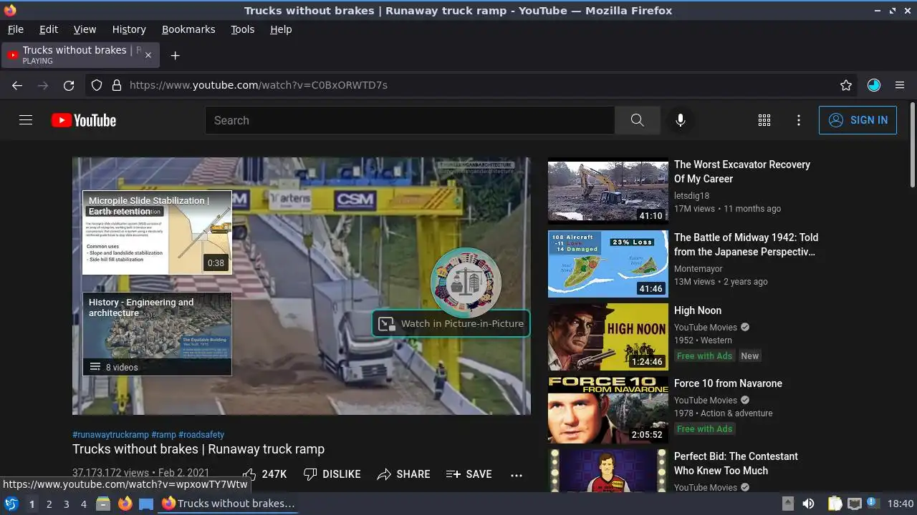The image size is (917, 515).
Task: Select Trucks without brakes taskbar window button
Action: [x=228, y=504]
